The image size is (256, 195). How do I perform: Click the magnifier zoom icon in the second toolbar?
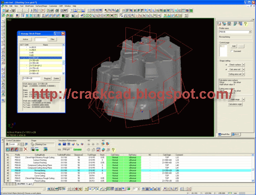pos(93,15)
